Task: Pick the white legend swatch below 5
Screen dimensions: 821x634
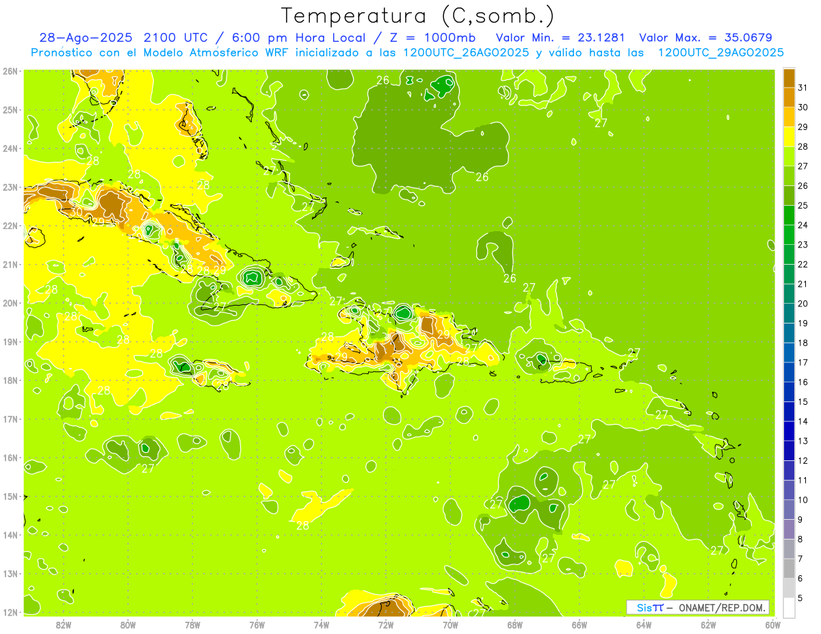Action: tap(789, 607)
